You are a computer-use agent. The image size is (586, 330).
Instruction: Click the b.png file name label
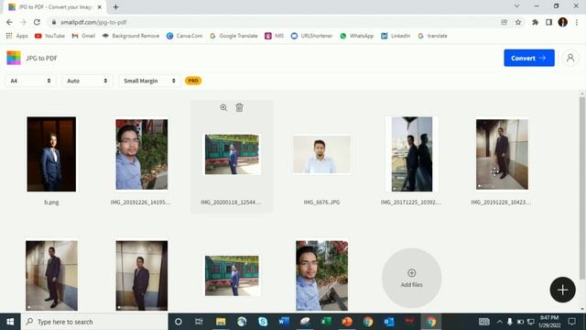tap(51, 202)
